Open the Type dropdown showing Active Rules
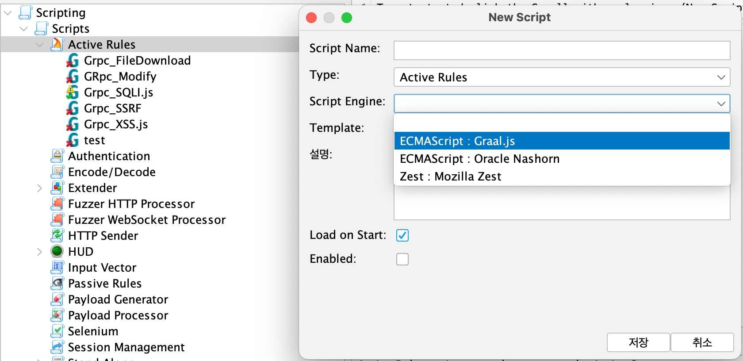This screenshot has height=361, width=743. click(562, 77)
